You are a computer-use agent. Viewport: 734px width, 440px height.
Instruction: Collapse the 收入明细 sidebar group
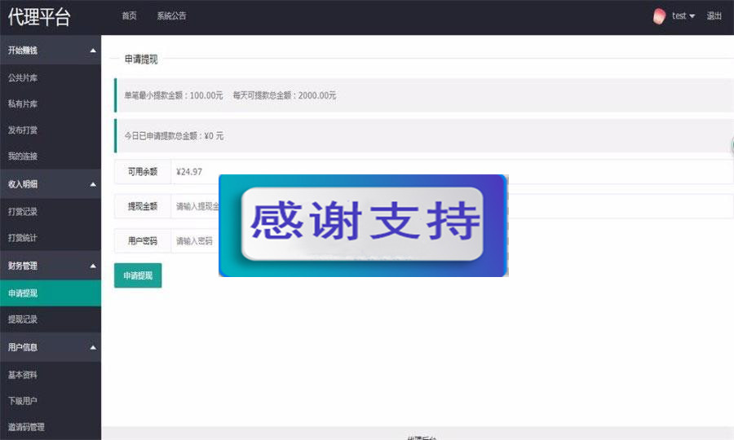point(51,184)
